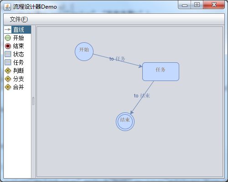This screenshot has width=228, height=182.
Task: Click the 开始 circle node on canvas
Action: coord(84,51)
